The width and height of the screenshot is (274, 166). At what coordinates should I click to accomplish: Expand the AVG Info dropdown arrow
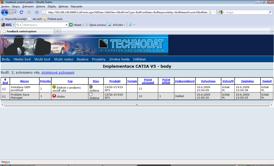point(124,25)
